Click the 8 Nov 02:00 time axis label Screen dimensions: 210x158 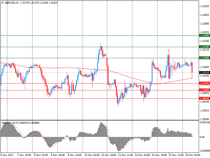(41, 155)
